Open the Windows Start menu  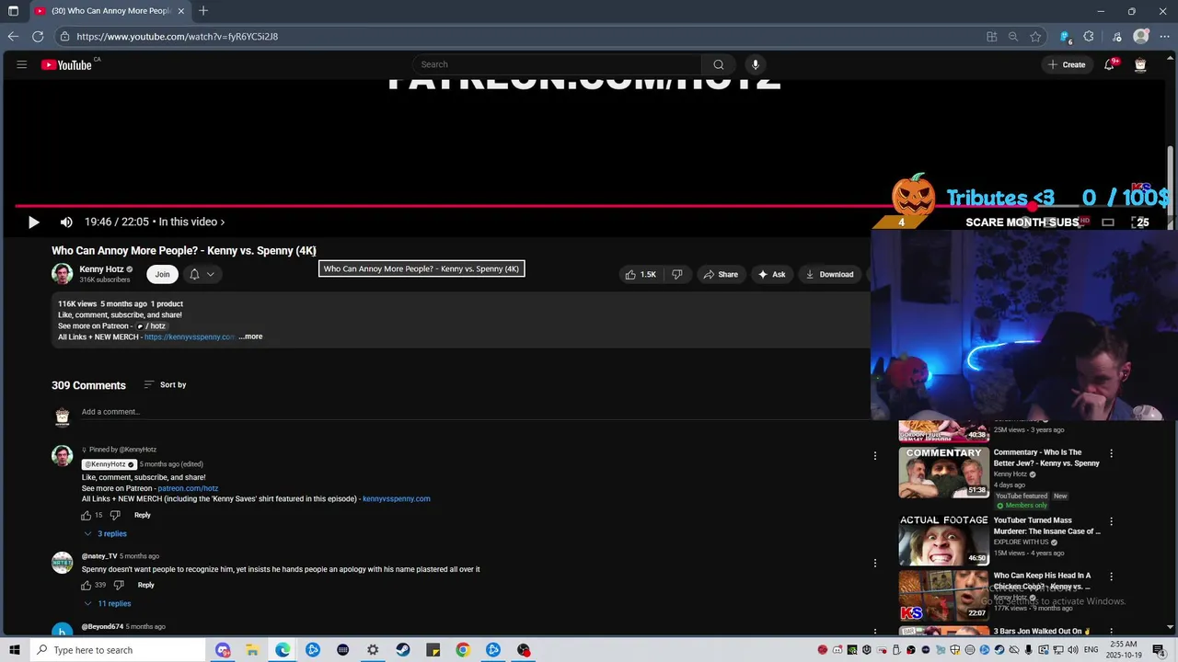click(14, 650)
